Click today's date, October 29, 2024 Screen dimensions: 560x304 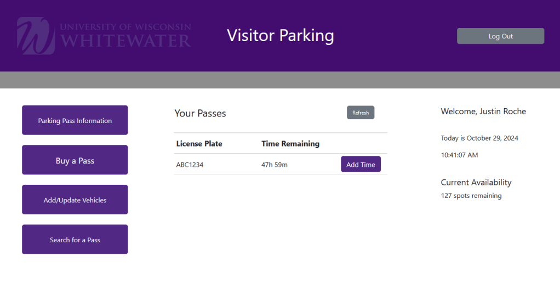tap(479, 138)
